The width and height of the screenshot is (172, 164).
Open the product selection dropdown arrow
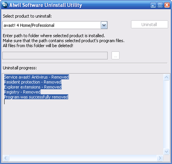[104, 25]
